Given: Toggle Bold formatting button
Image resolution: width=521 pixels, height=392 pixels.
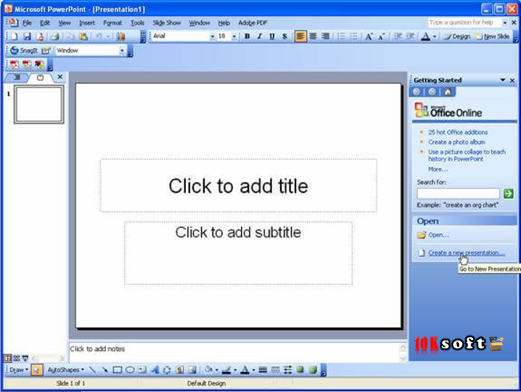Looking at the screenshot, I should 247,36.
